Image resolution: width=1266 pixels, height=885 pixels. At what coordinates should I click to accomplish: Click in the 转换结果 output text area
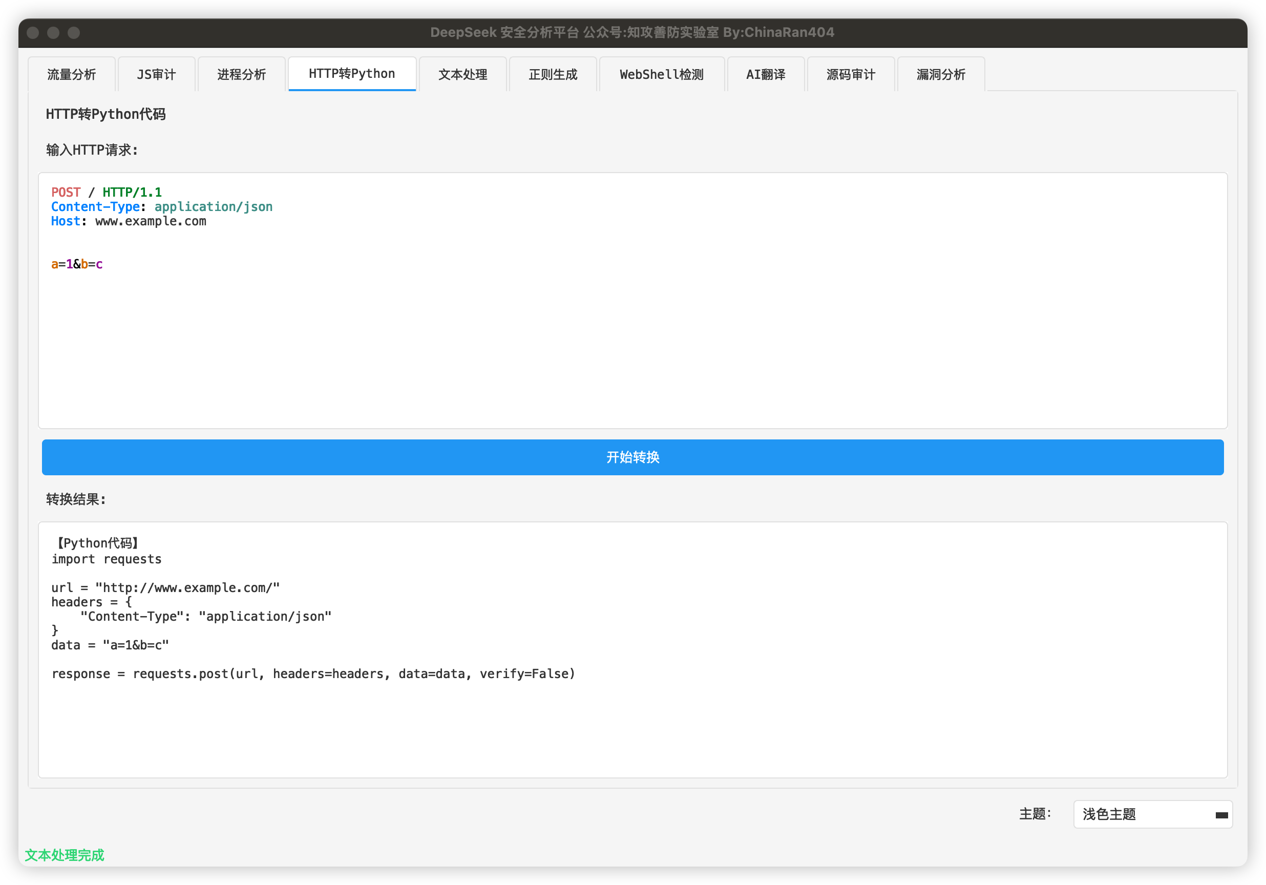click(x=632, y=728)
